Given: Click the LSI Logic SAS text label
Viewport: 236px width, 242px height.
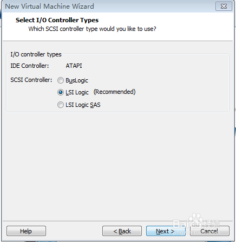Looking at the screenshot, I should [x=83, y=105].
